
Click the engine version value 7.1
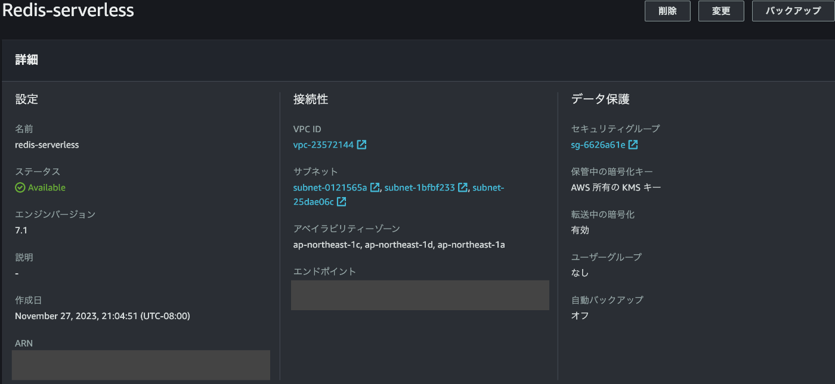click(x=21, y=230)
